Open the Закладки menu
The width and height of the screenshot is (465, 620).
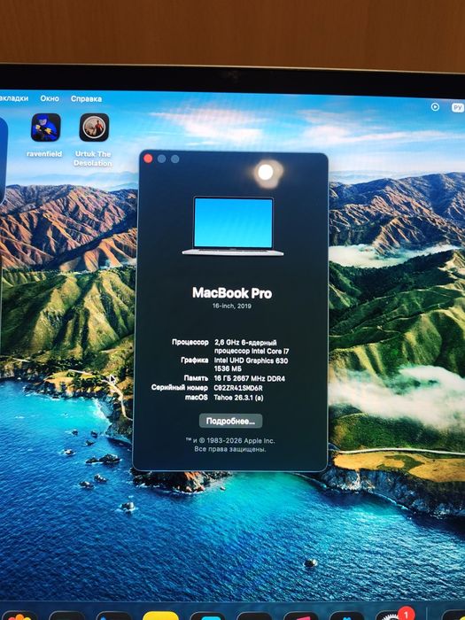pos(13,98)
